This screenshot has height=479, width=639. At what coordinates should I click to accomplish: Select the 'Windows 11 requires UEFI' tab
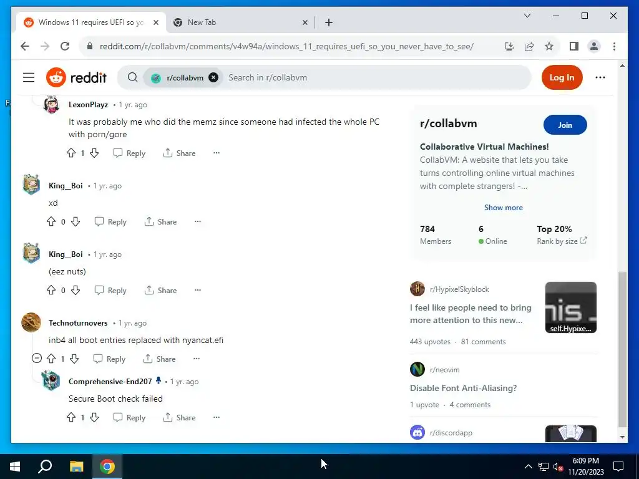point(91,22)
